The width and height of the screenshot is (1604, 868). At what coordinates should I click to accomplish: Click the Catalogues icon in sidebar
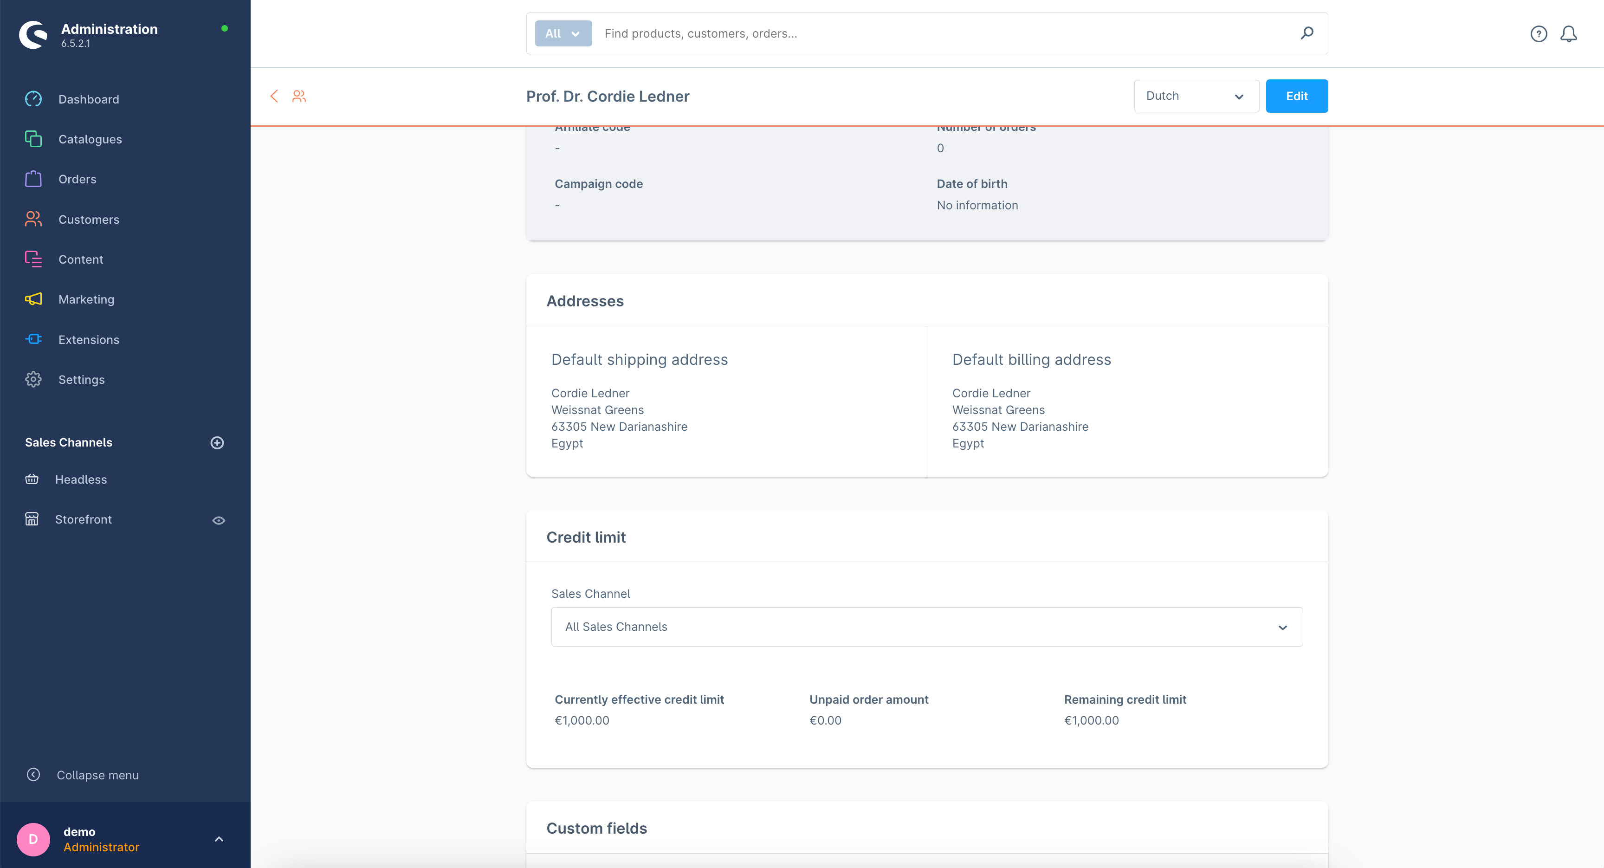click(x=33, y=139)
